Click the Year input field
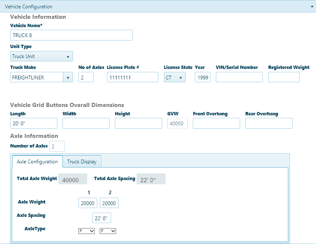The width and height of the screenshot is (316, 244). tap(202, 77)
